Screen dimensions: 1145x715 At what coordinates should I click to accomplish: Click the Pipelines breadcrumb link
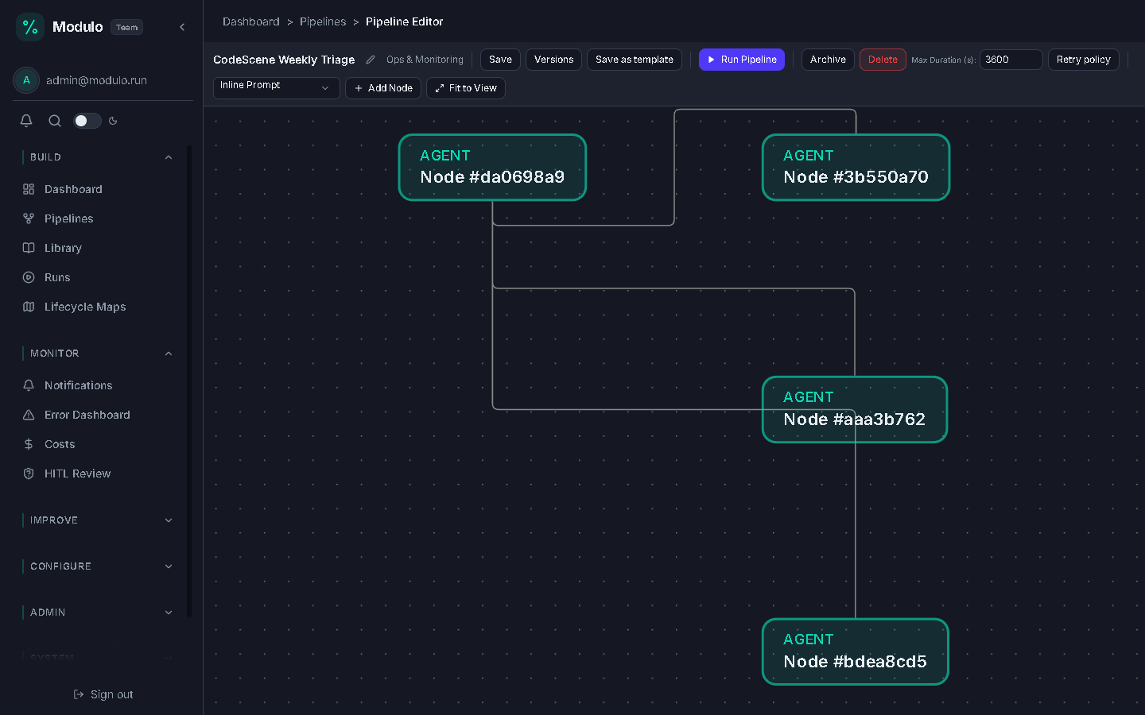coord(323,21)
